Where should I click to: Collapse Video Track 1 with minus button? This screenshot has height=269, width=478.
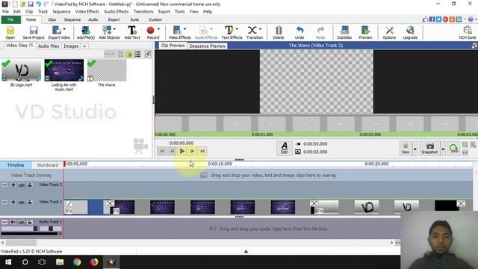(4, 202)
